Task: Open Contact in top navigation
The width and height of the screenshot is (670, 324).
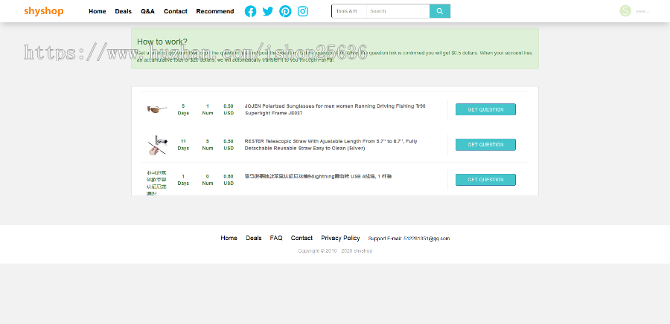Action: (176, 11)
